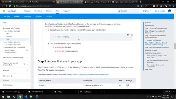Image resolution: width=176 pixels, height=99 pixels.
Task: Open Add Firebase to a game
Action: pyautogui.click(x=12, y=42)
